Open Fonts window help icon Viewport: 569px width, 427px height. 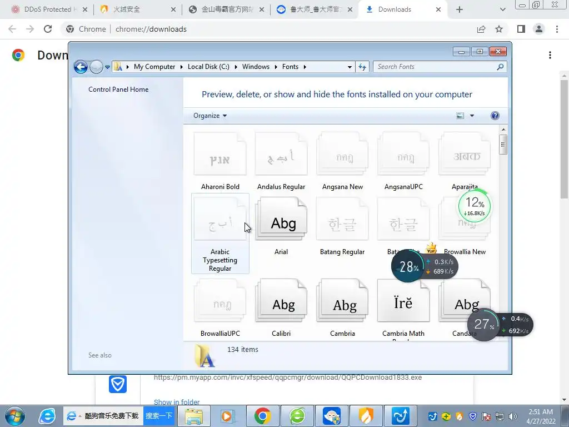point(495,116)
